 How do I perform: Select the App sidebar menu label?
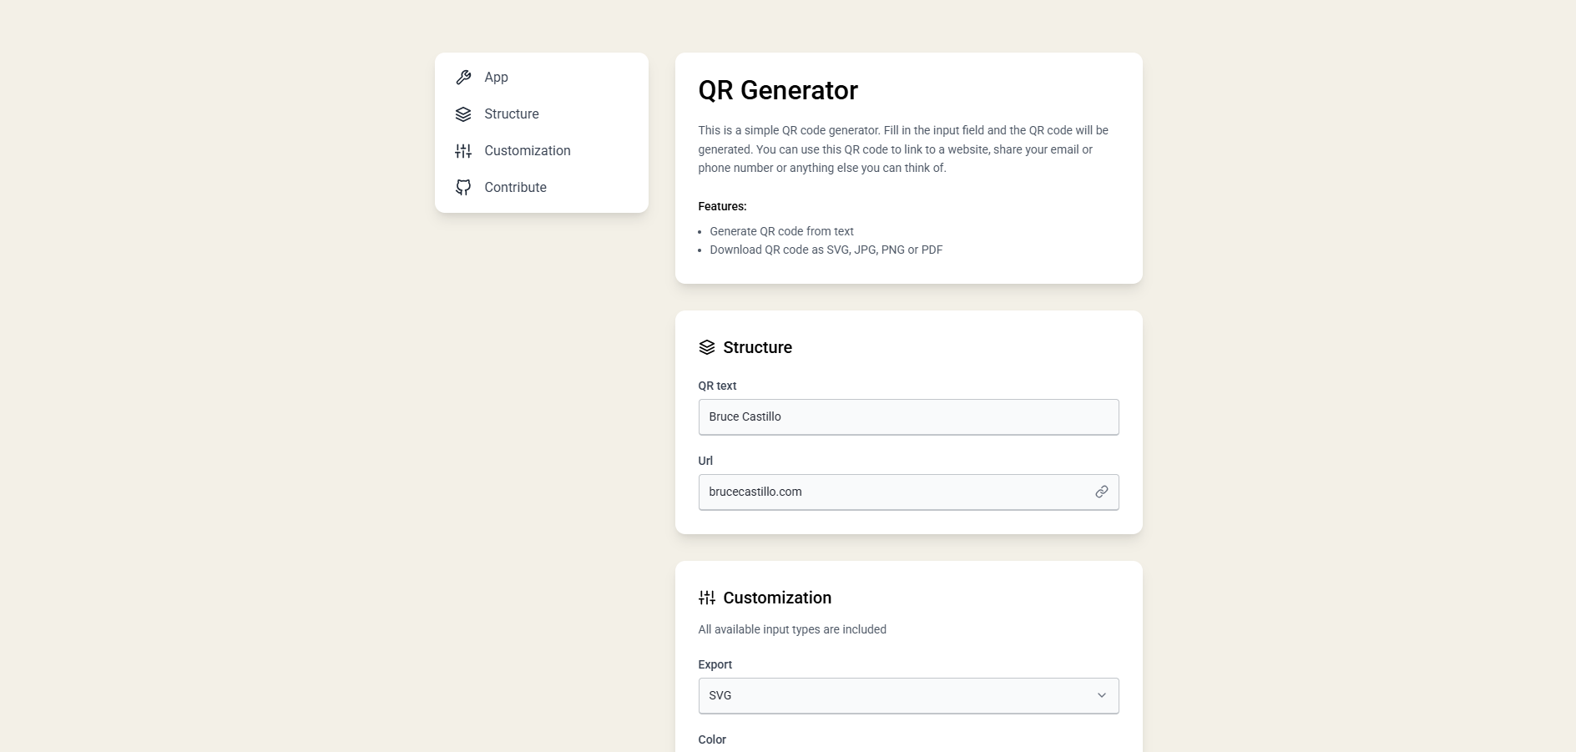pyautogui.click(x=496, y=78)
